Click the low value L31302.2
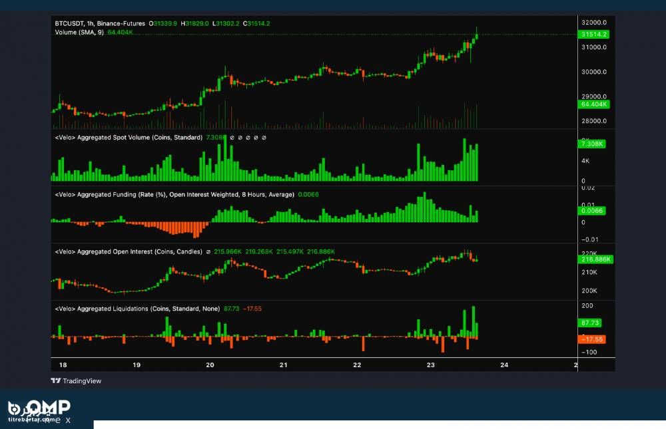The width and height of the screenshot is (666, 429). click(226, 23)
